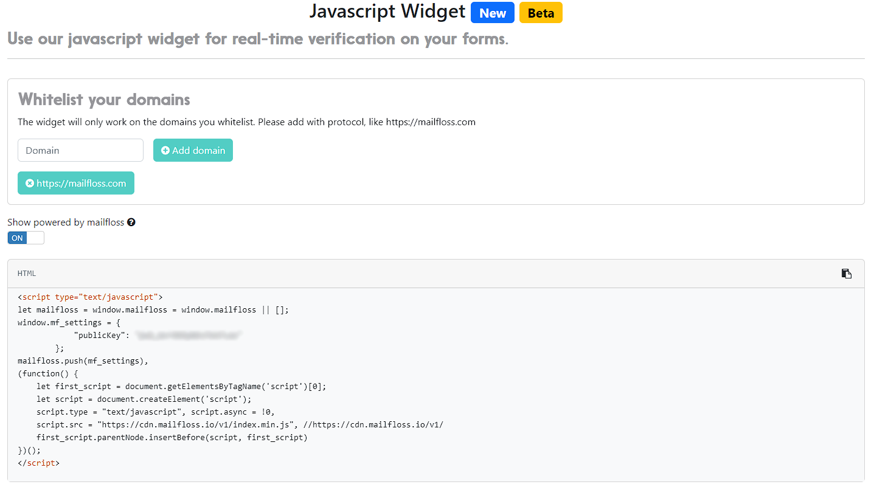Toggle off the Show powered by mailfloss switch

click(x=26, y=238)
